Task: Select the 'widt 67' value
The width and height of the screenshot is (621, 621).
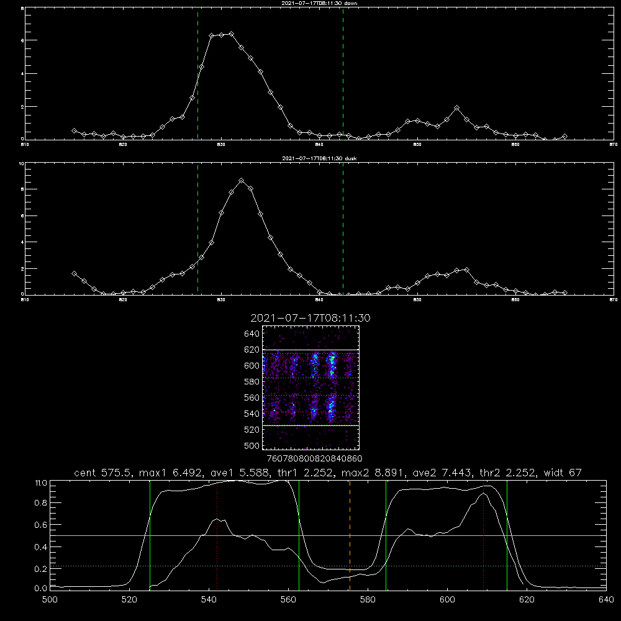Action: [563, 473]
